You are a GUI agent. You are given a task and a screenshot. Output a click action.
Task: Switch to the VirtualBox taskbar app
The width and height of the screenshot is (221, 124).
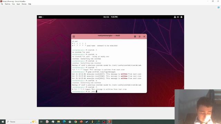coord(109,122)
